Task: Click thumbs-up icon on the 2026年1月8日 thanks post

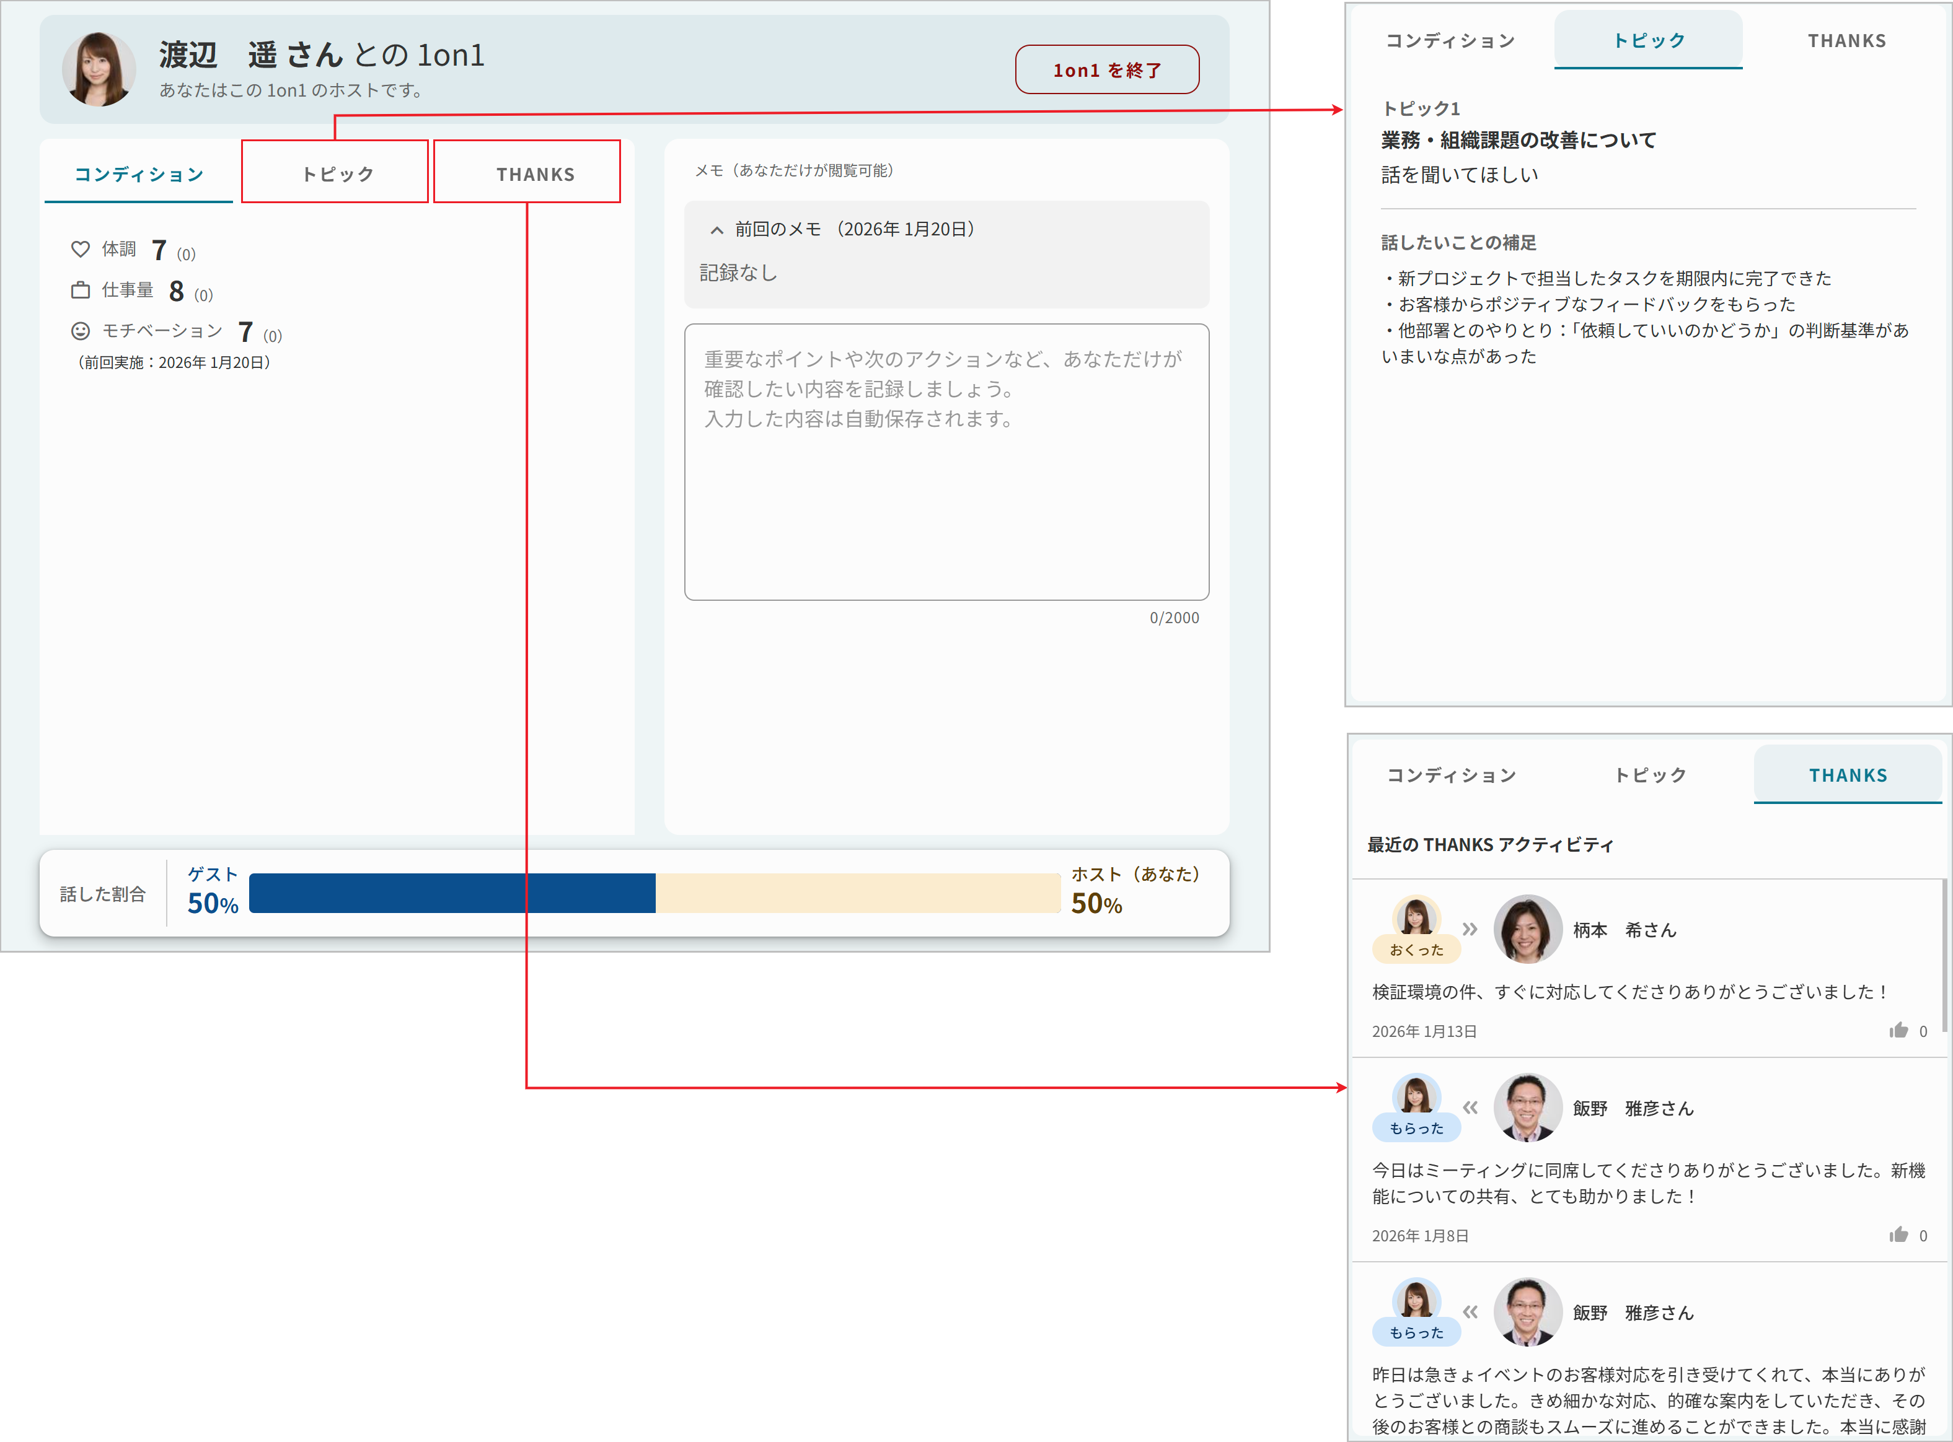Action: pyautogui.click(x=1898, y=1235)
